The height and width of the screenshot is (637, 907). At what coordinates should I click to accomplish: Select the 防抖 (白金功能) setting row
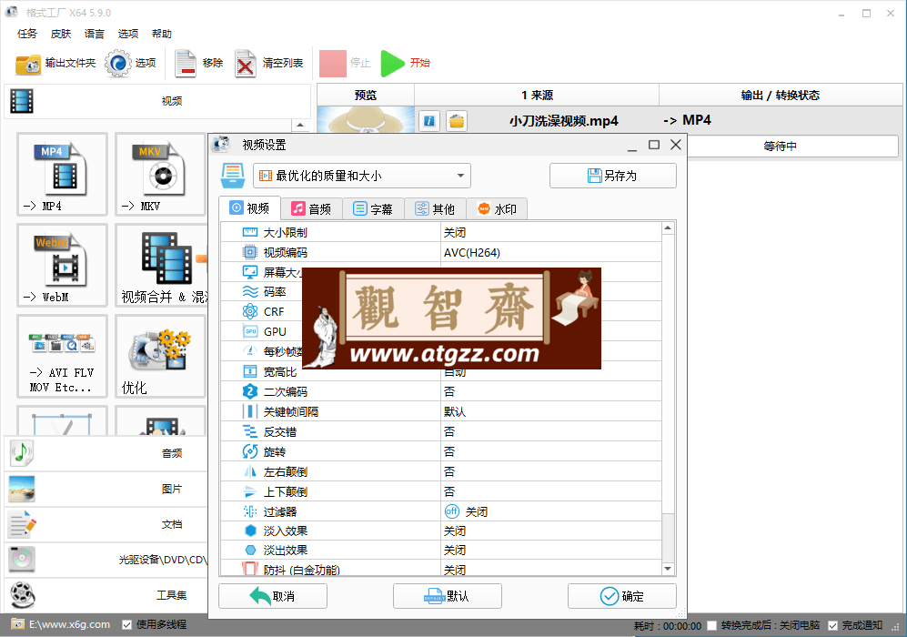coord(441,569)
